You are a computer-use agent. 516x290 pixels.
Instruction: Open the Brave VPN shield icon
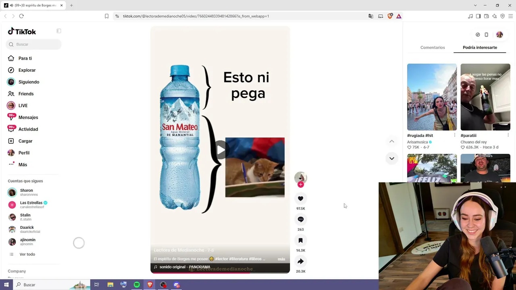tap(503, 16)
